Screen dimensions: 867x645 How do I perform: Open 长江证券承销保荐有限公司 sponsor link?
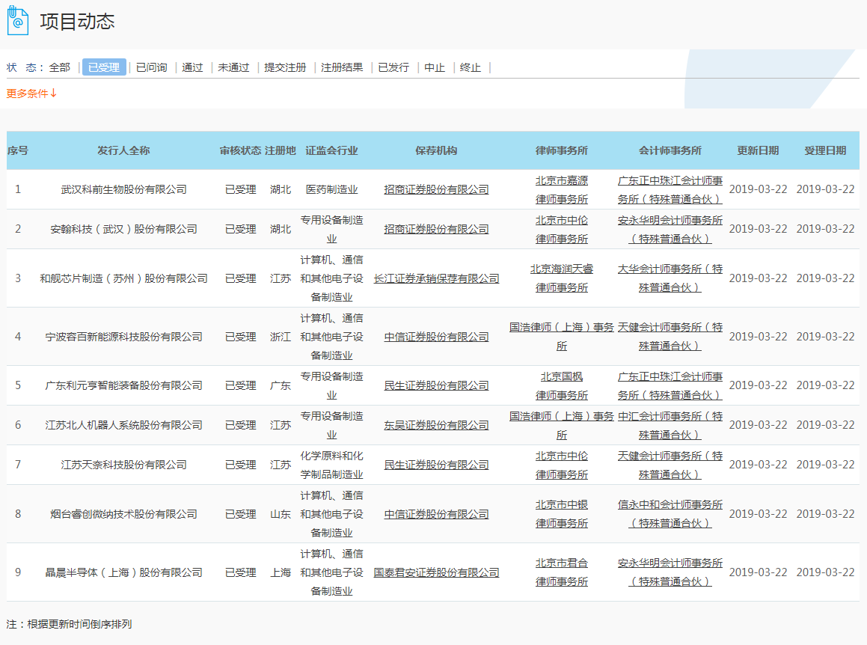(x=436, y=278)
